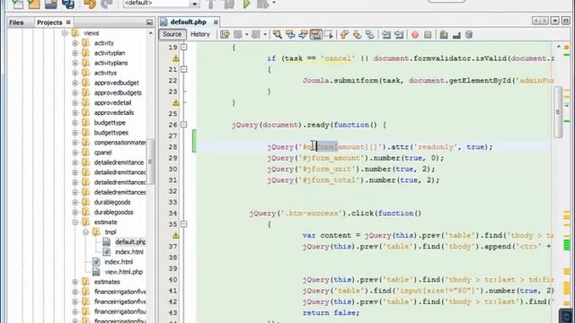Screen dimensions: 575x323
Task: Click the editor vertical scrollbar thumb
Action: [558, 111]
